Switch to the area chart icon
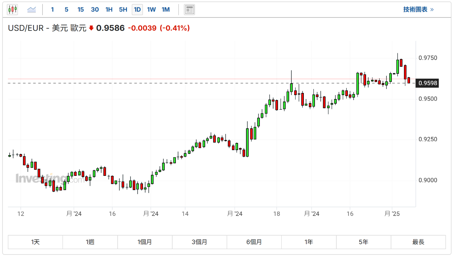This screenshot has width=454, height=257. tap(32, 10)
